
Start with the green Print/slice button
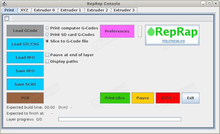click(x=115, y=98)
